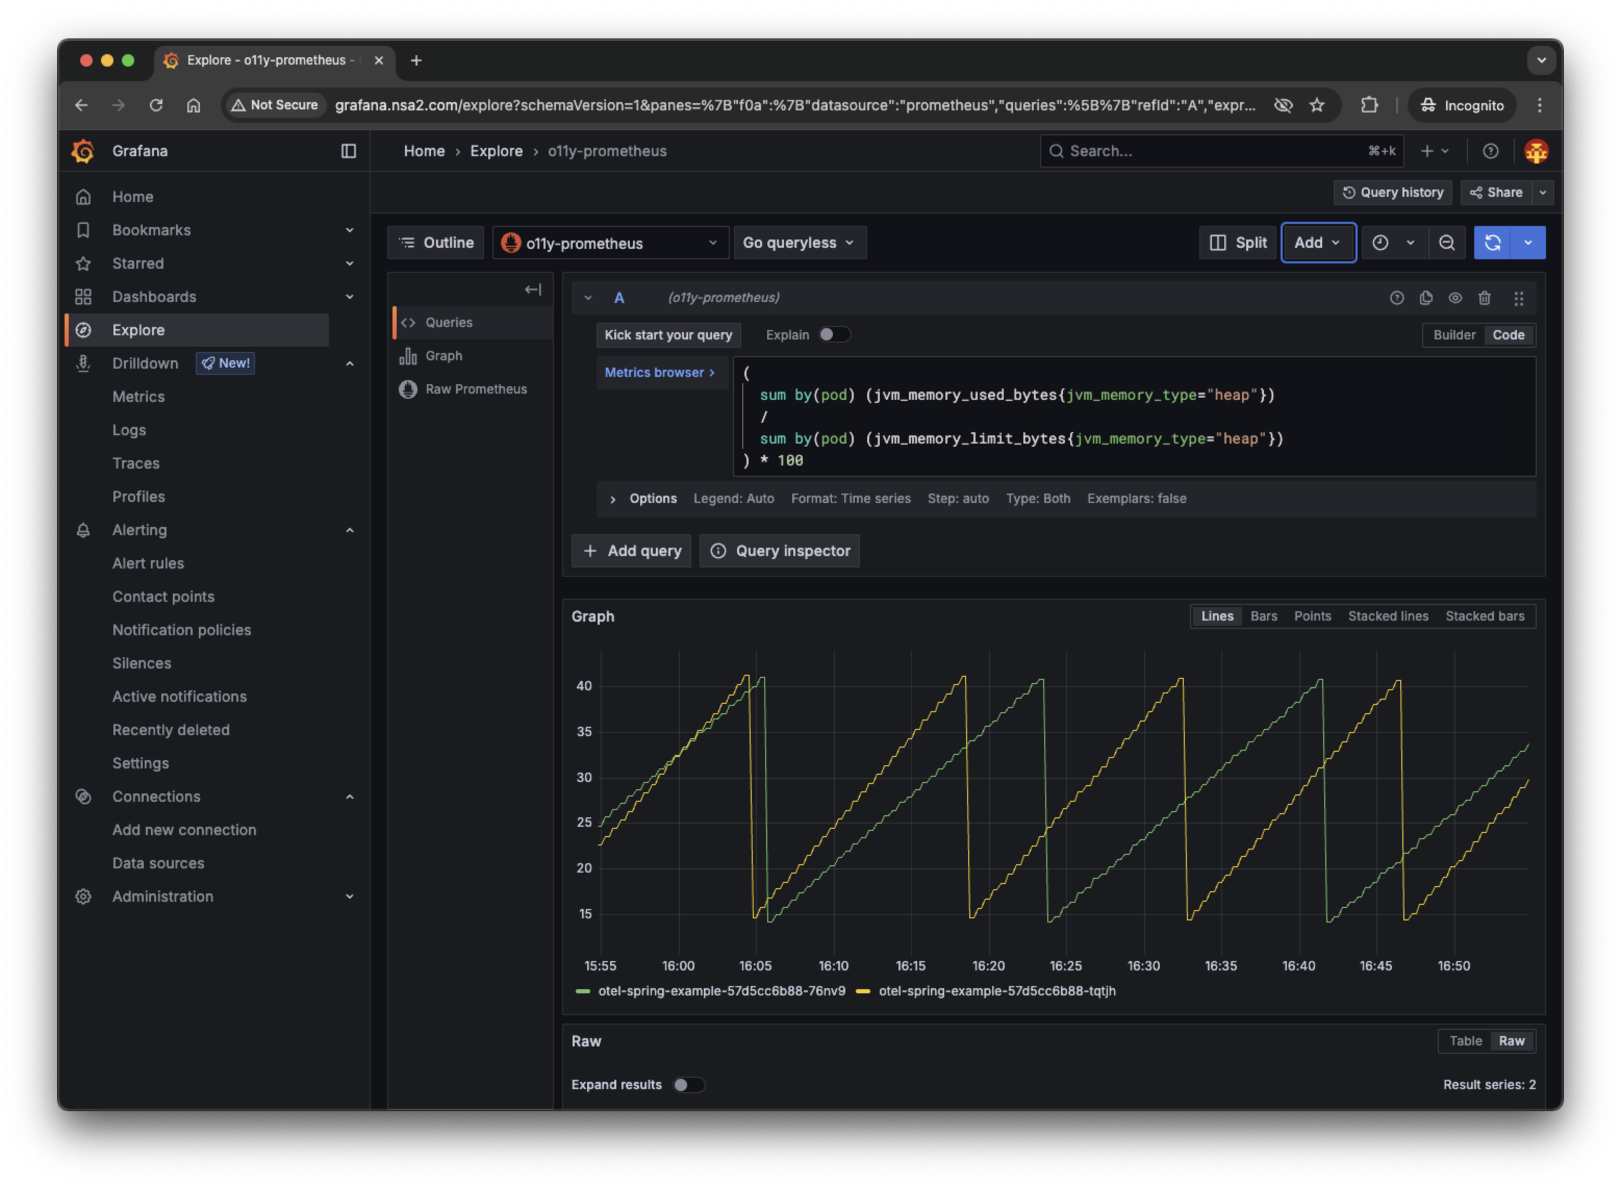This screenshot has height=1187, width=1621.
Task: Click the Search input field
Action: pyautogui.click(x=1222, y=151)
